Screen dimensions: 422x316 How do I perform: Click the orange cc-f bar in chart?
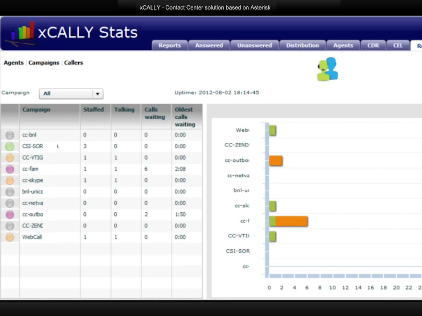291,221
